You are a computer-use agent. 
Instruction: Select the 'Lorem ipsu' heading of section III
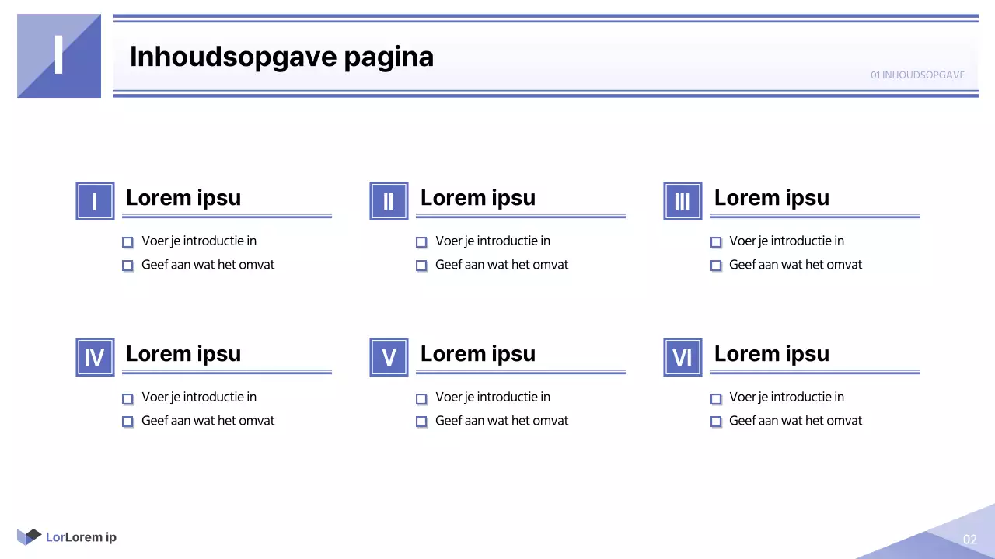771,198
